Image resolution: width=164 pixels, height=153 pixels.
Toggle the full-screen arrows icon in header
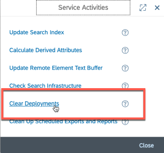[143, 8]
